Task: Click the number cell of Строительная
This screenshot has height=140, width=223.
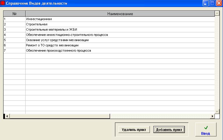Action: 14,24
